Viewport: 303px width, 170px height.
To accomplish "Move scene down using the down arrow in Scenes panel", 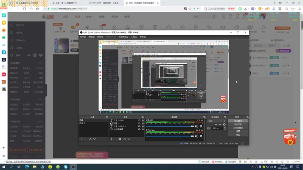I will 94,139.
